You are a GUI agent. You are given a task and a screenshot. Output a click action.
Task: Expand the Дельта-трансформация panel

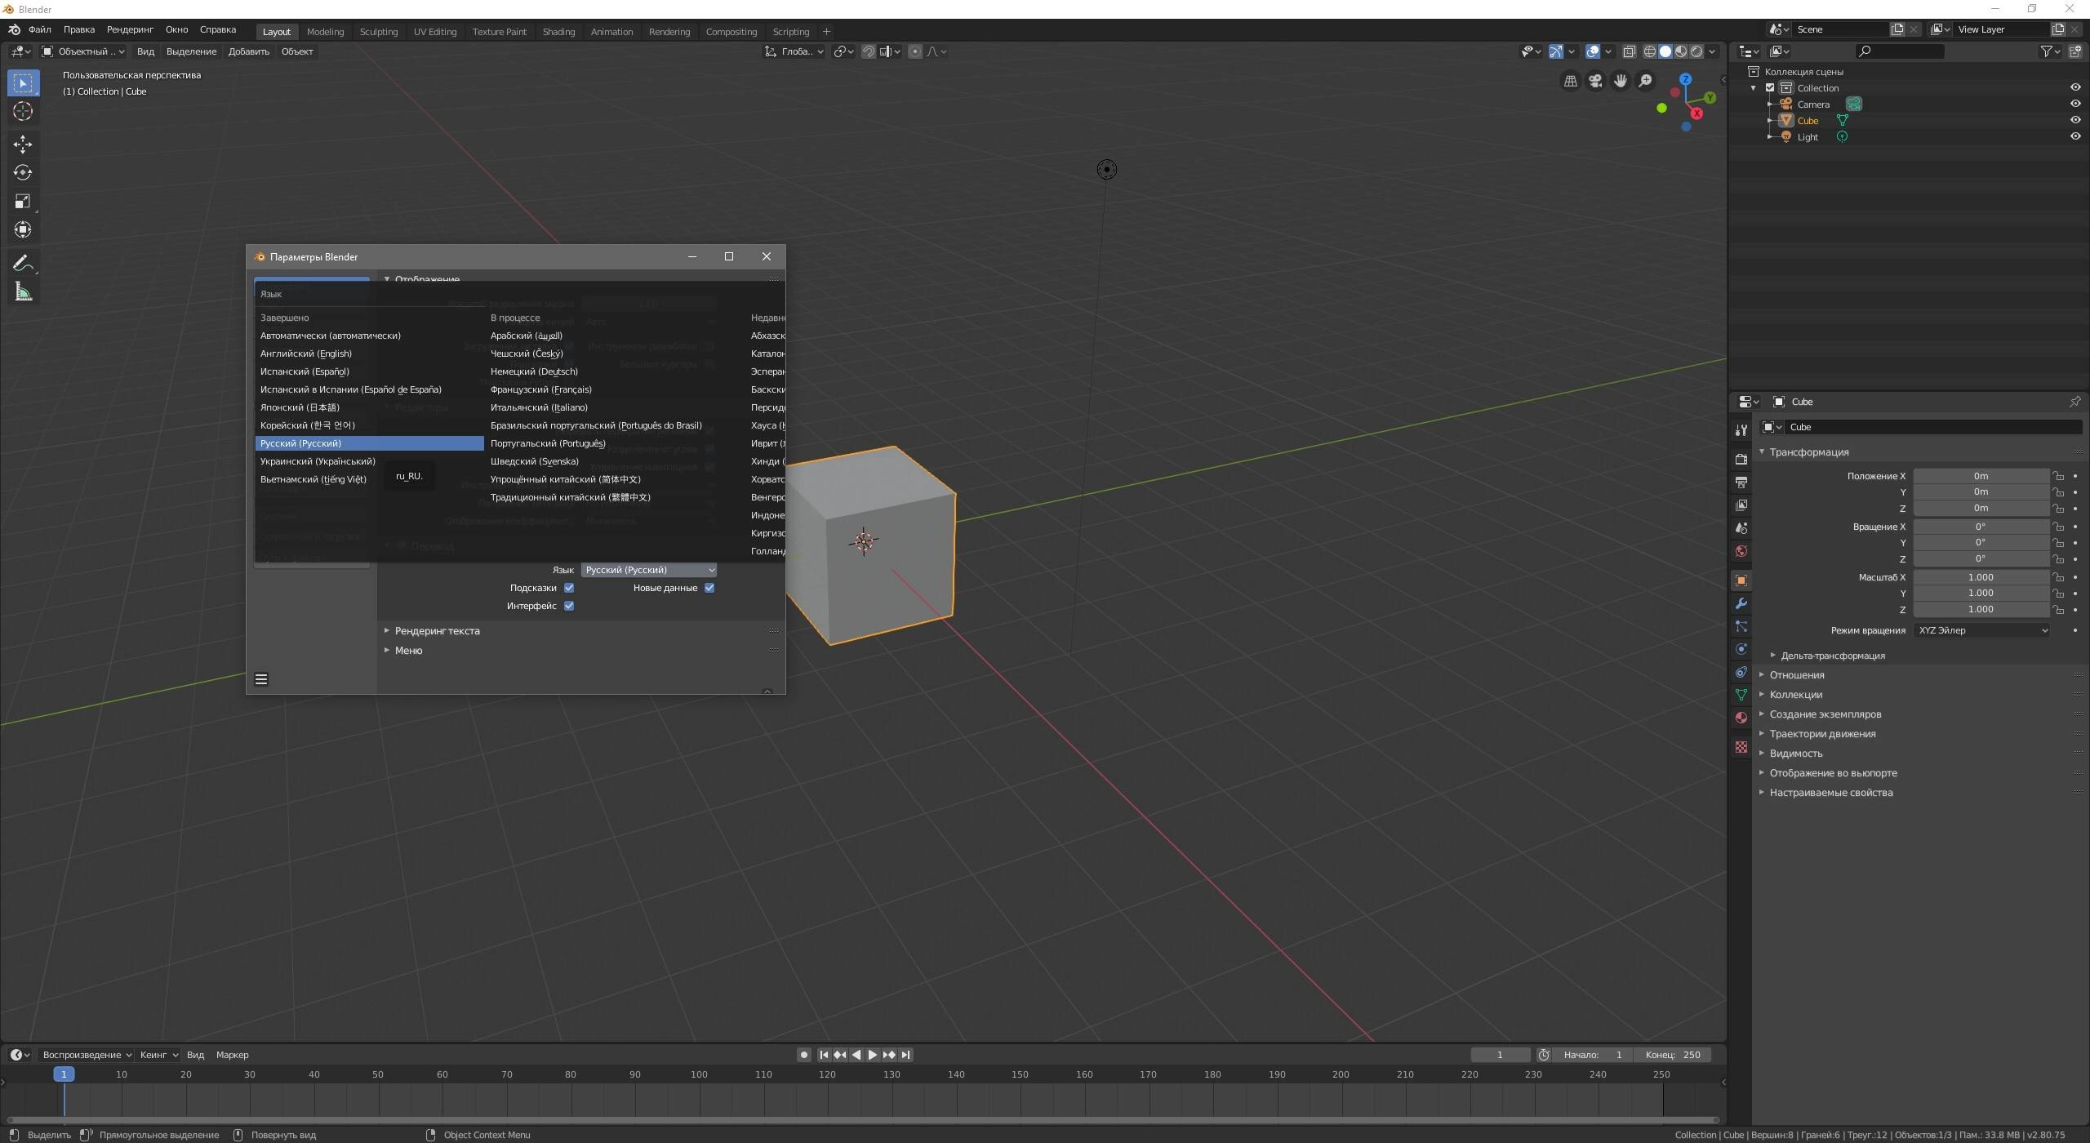click(x=1832, y=656)
